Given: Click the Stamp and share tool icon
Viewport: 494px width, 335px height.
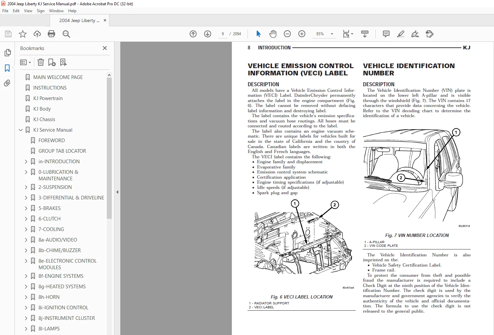Looking at the screenshot, I should [x=430, y=34].
